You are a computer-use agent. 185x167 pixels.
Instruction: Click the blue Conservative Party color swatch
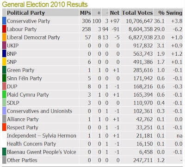pyautogui.click(x=4, y=21)
